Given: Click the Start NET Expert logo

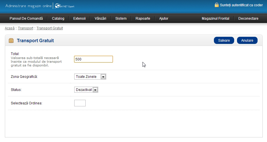Looking at the screenshot, I should pos(65,6).
